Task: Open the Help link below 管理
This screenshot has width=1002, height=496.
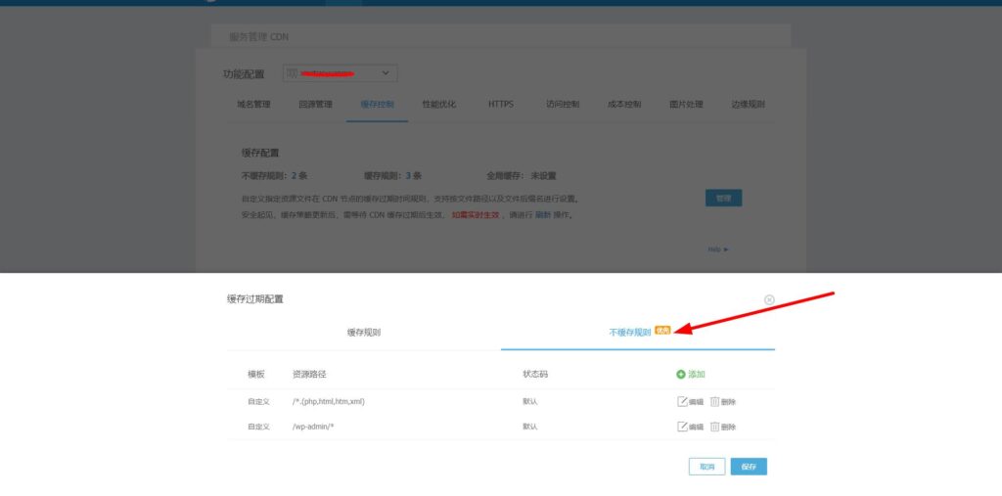Action: tap(717, 249)
